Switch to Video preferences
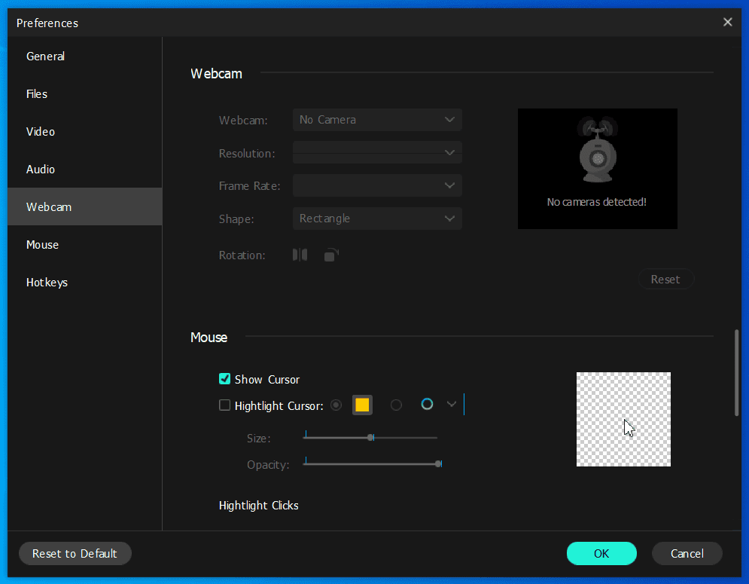The width and height of the screenshot is (749, 584). pos(84,132)
